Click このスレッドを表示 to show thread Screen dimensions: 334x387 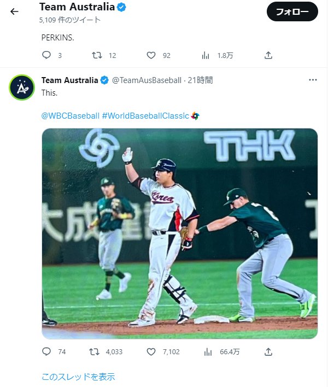tap(78, 377)
